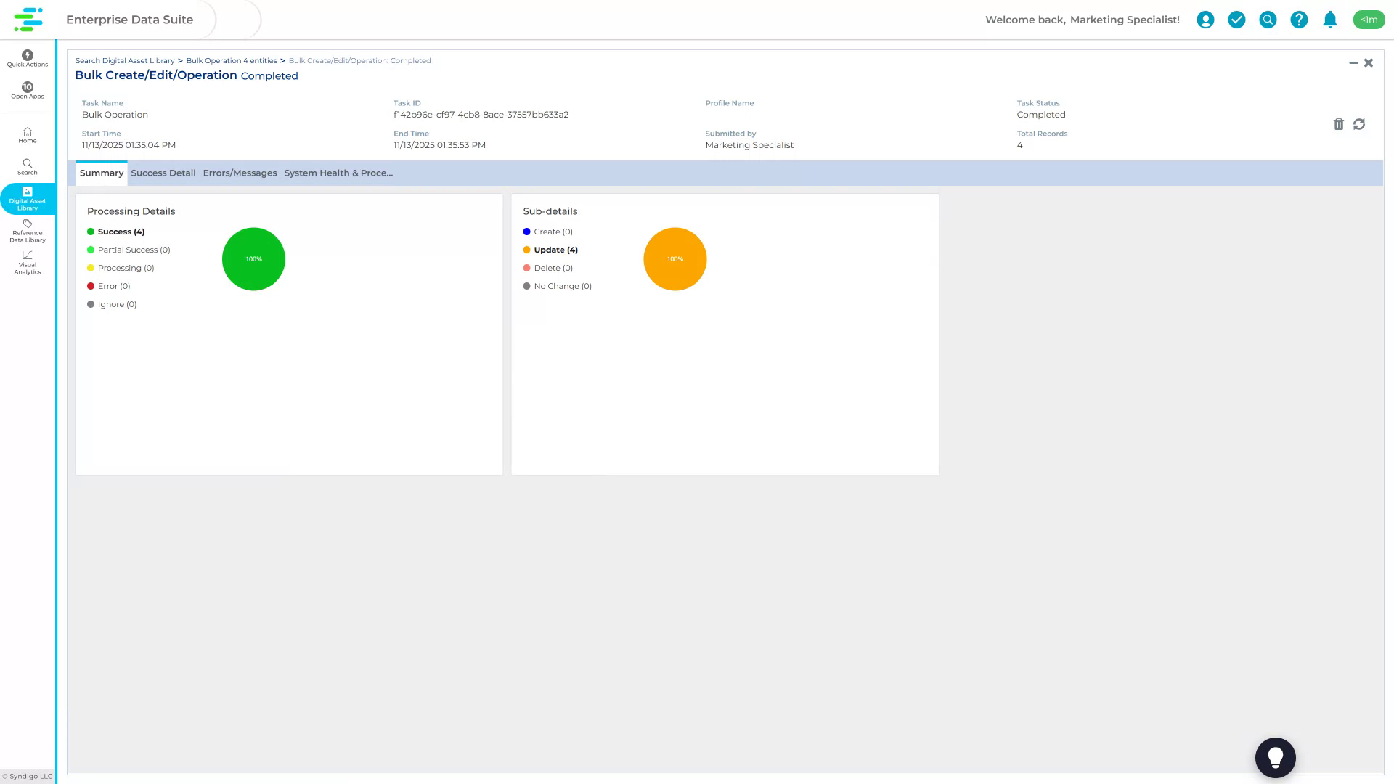Click the green 100% Processing Details pie chart
This screenshot has height=784, width=1394.
coord(253,258)
